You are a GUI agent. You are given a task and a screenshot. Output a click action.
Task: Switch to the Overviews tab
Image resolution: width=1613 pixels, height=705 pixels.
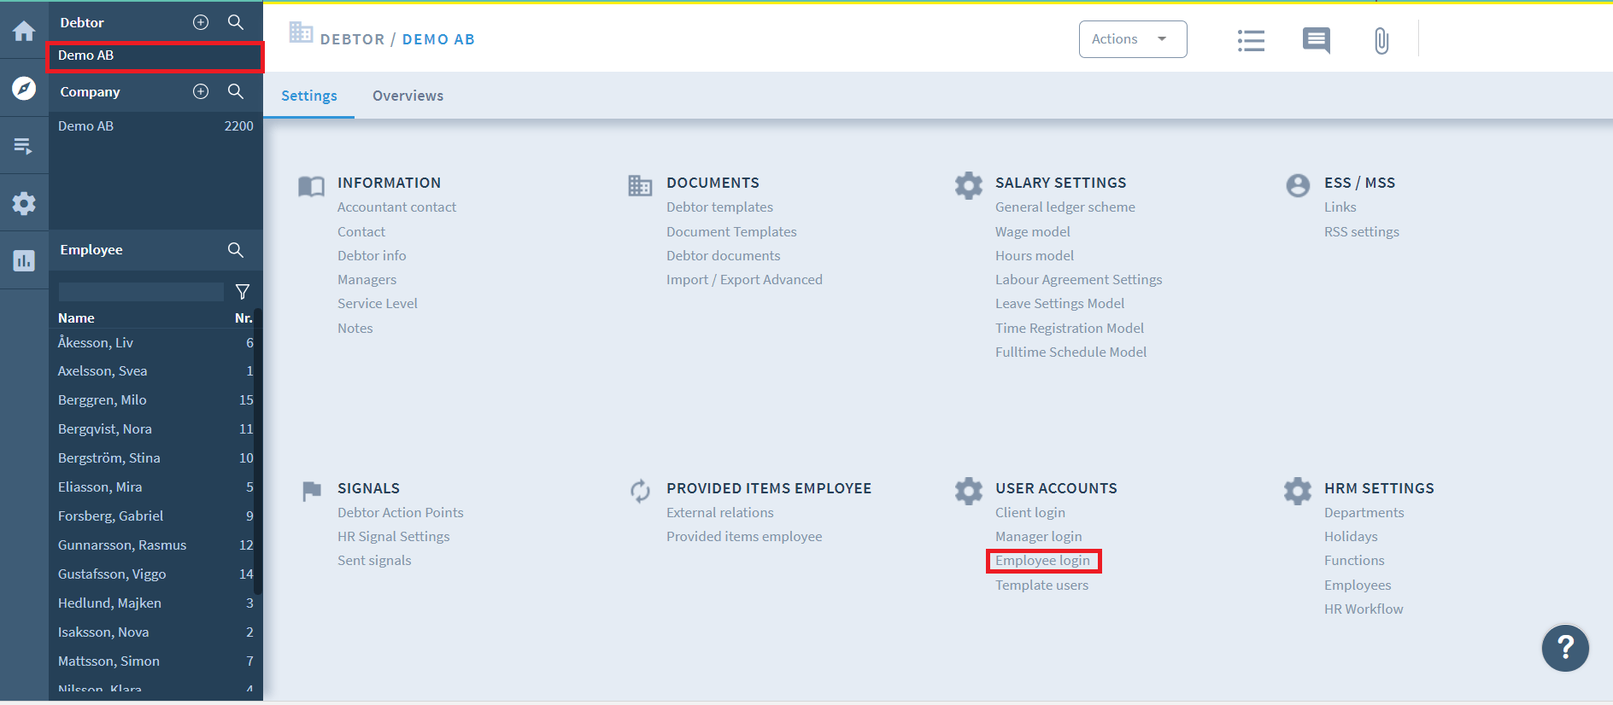tap(408, 96)
